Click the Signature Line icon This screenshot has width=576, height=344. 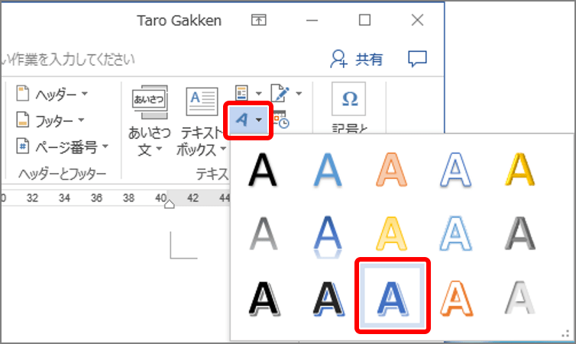(280, 93)
